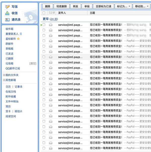
Task: Open the 记事本 notes link
Action: [19, 87]
